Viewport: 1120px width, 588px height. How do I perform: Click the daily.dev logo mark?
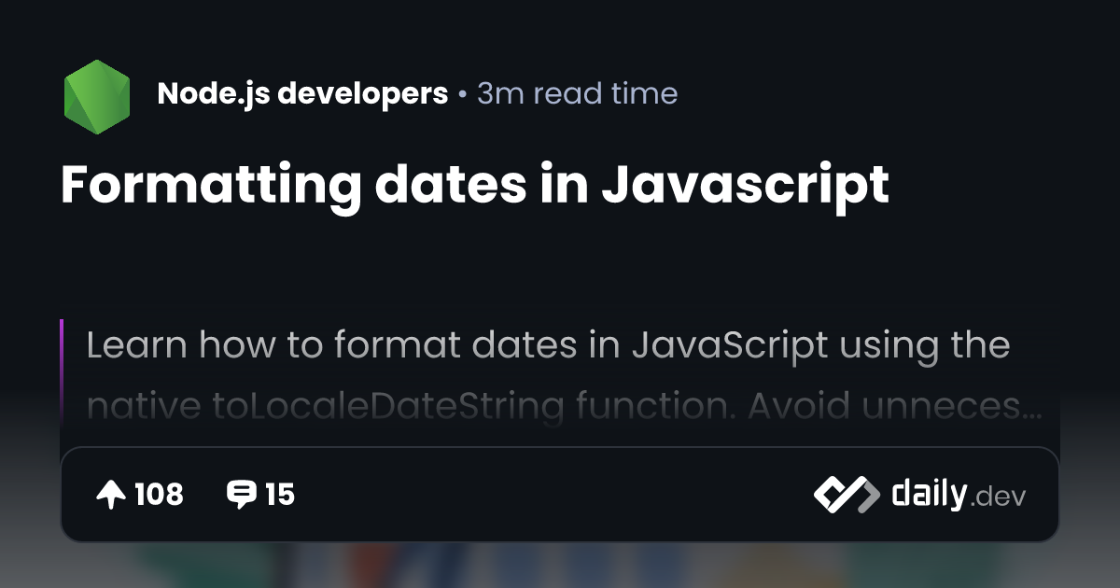pos(847,495)
